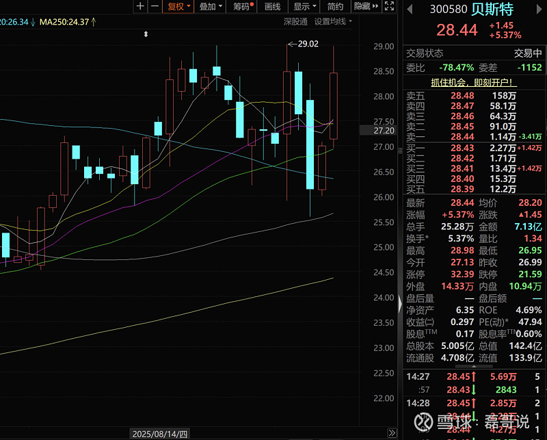Click 委比 -78.47% value

tap(456, 67)
